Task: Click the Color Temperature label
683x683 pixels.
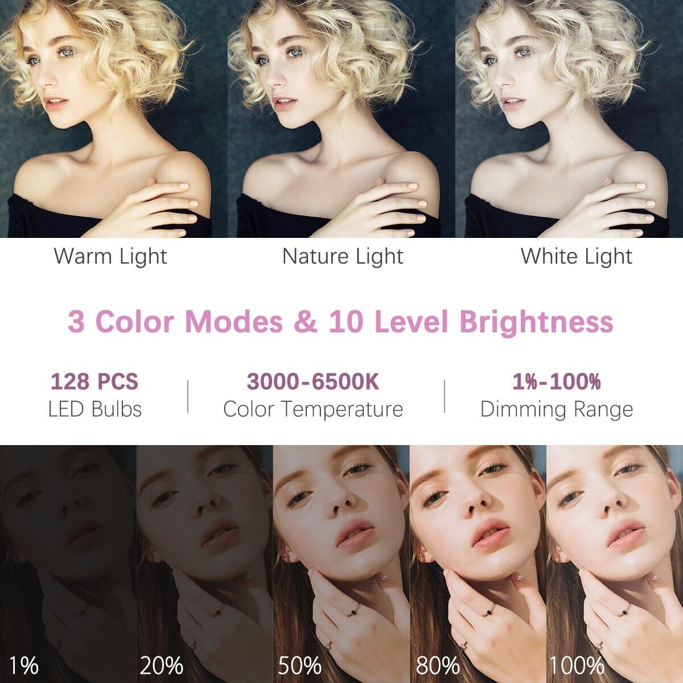Action: (x=313, y=409)
